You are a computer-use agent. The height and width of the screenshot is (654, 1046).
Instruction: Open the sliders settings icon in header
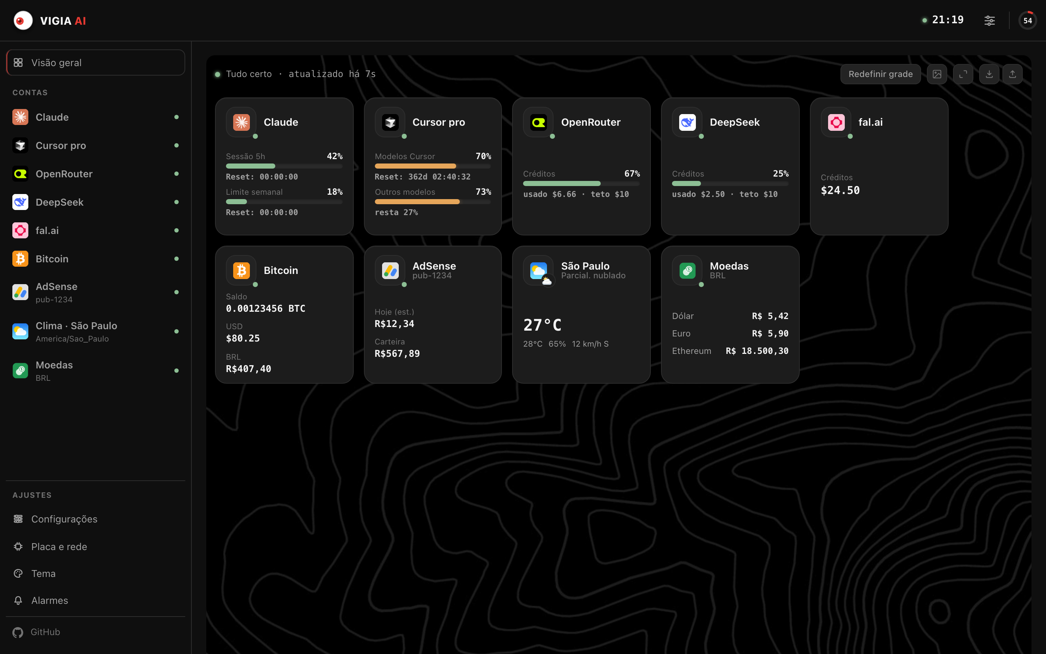989,20
